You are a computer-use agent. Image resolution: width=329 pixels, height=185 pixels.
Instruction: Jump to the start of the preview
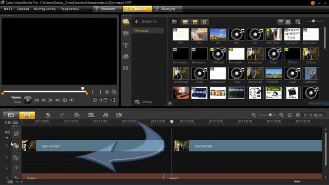(36, 100)
